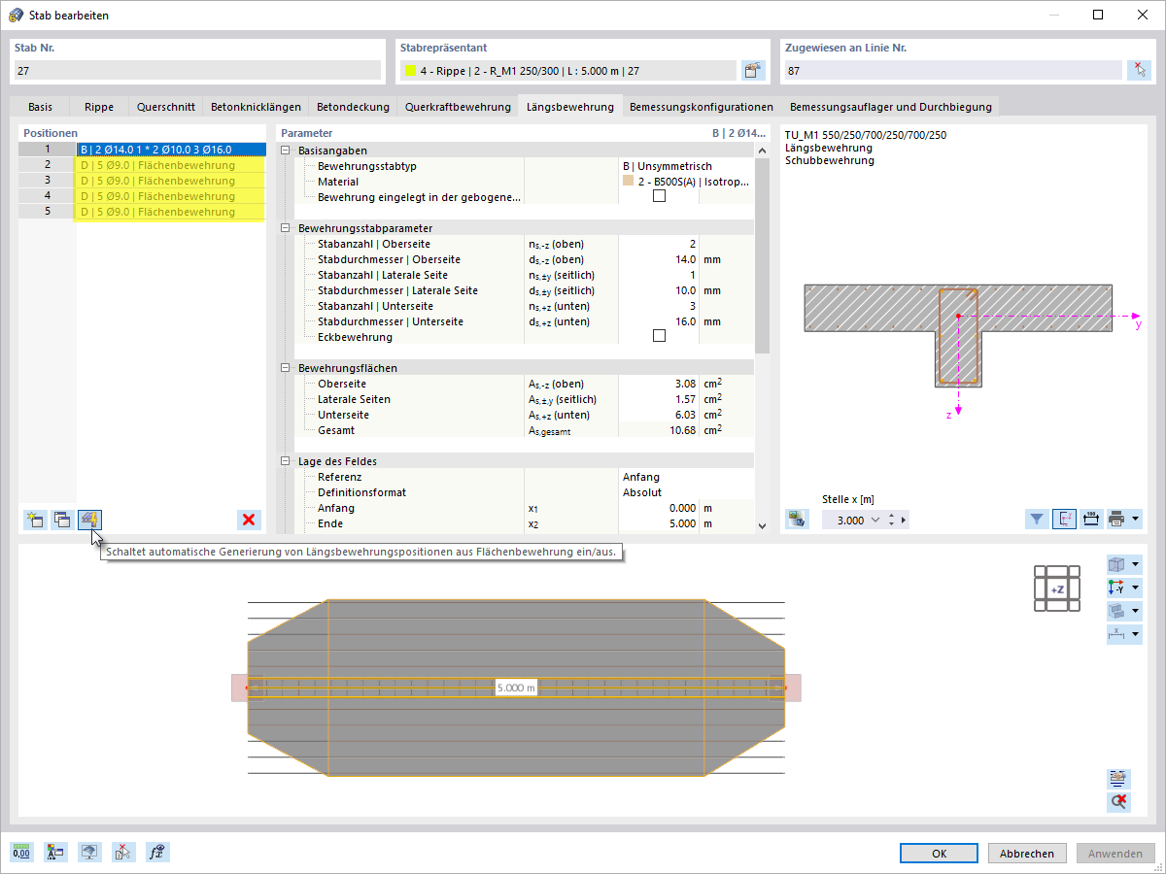1166x874 pixels.
Task: Click the deselect line assignment icon next to 87
Action: coord(1139,70)
